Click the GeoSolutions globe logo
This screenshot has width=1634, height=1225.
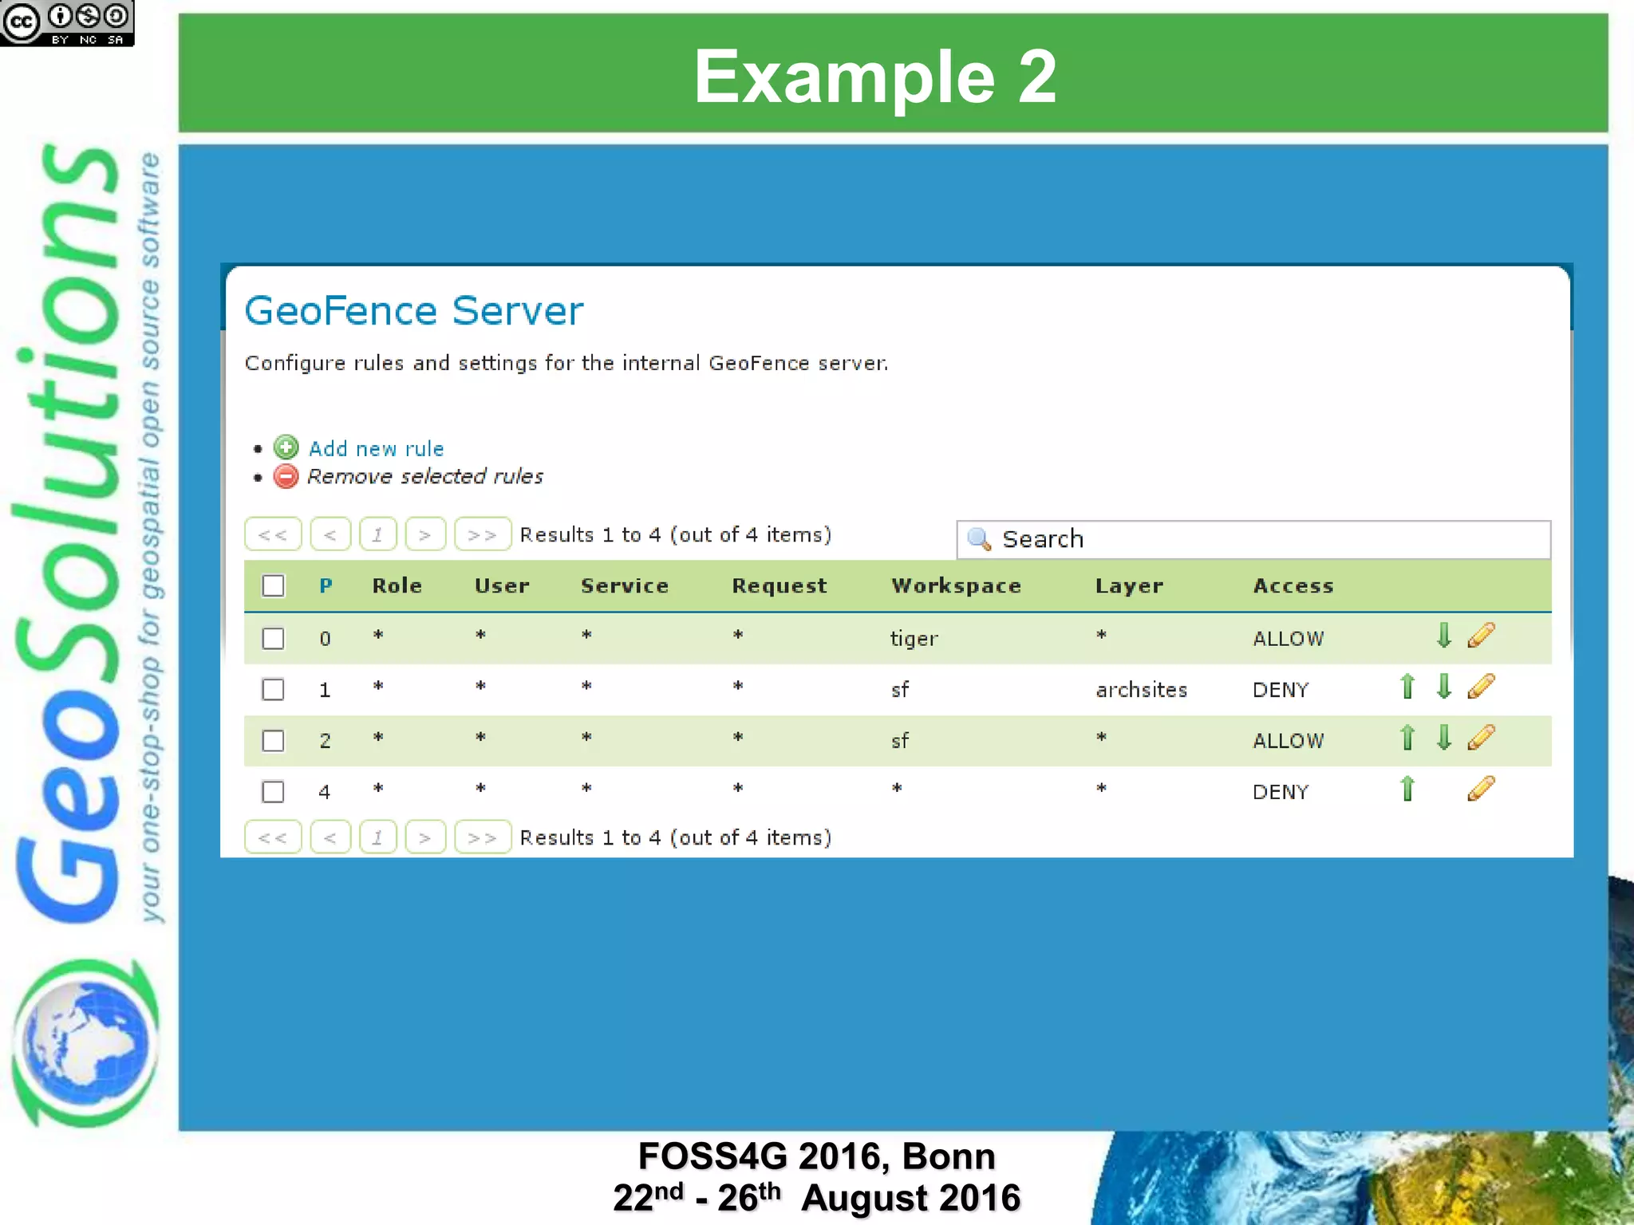[x=85, y=1043]
